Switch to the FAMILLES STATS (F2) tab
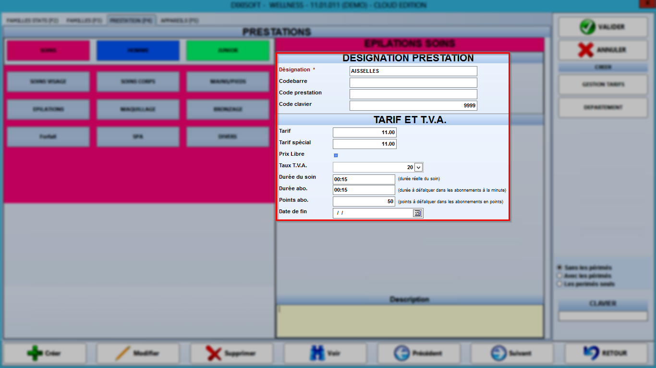The height and width of the screenshot is (368, 656). coord(32,21)
